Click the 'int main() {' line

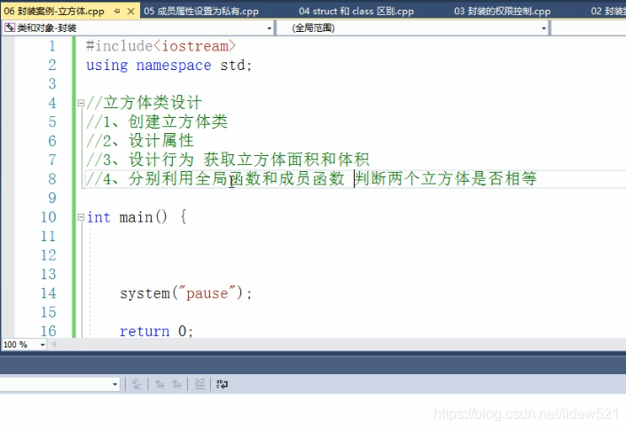point(137,217)
